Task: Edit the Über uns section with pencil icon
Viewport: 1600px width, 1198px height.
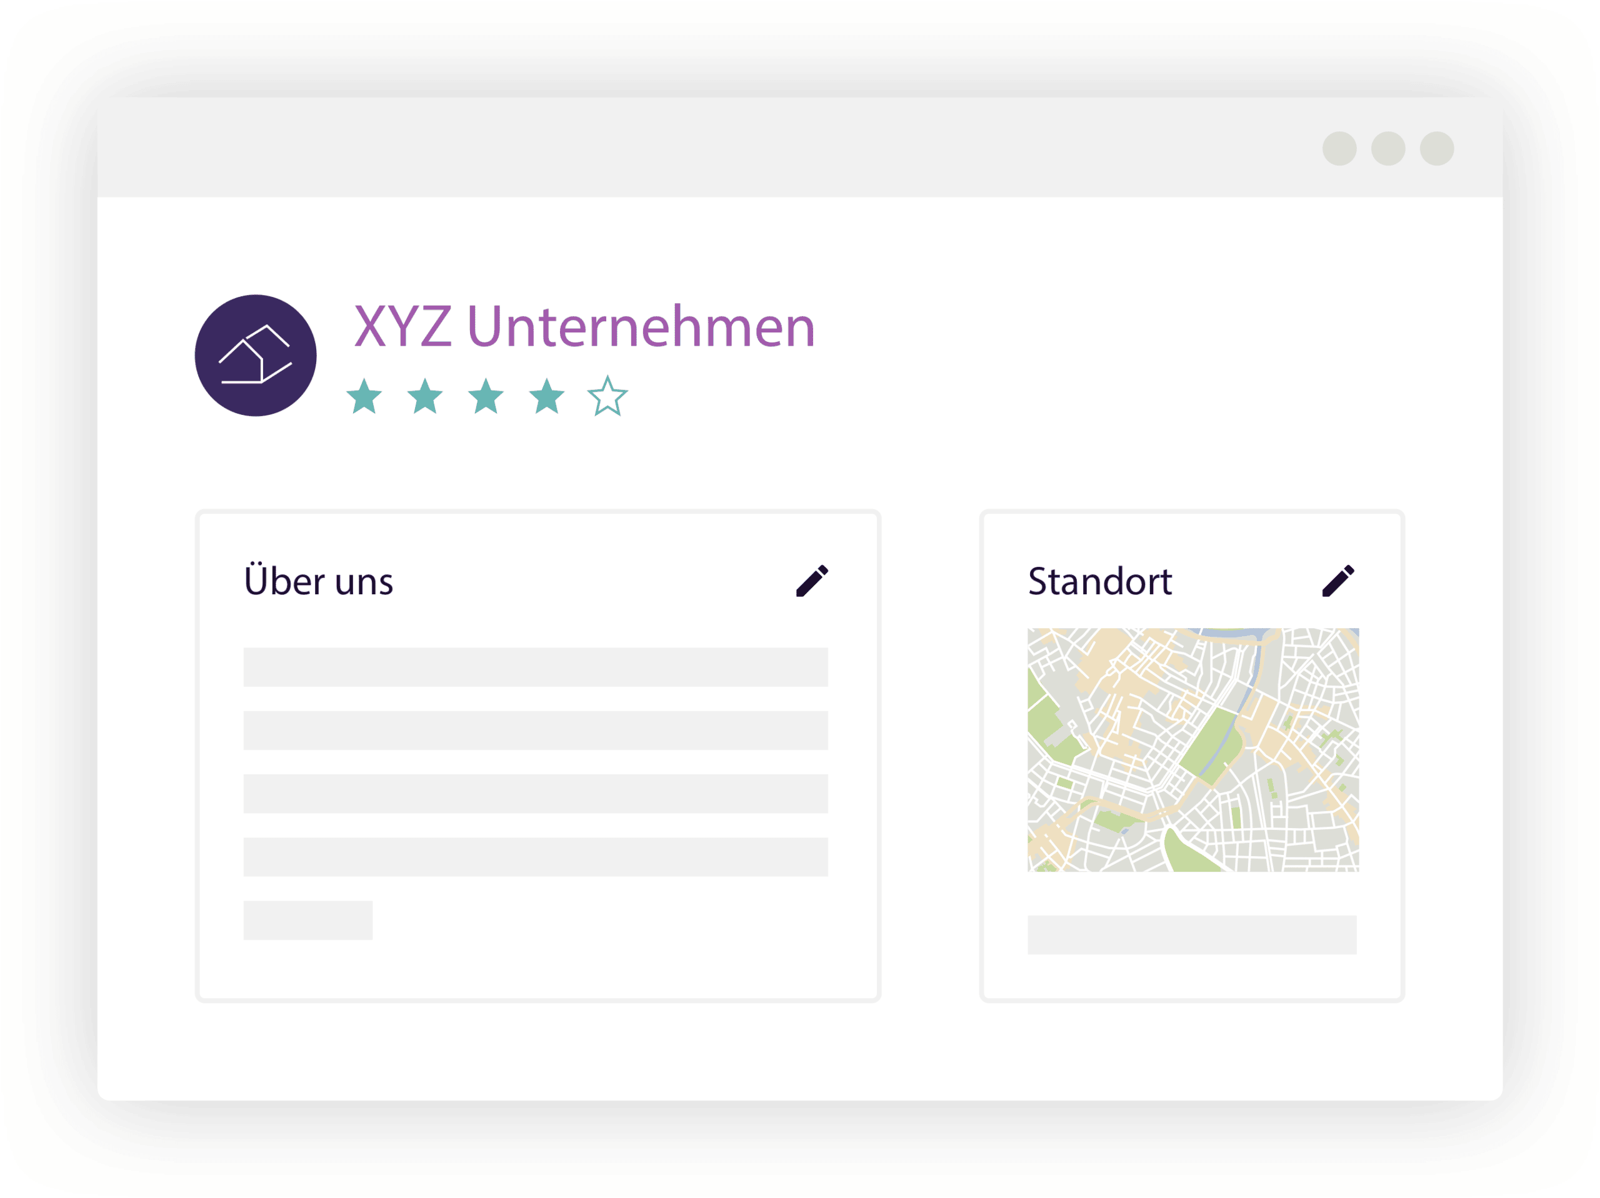Action: pos(812,581)
